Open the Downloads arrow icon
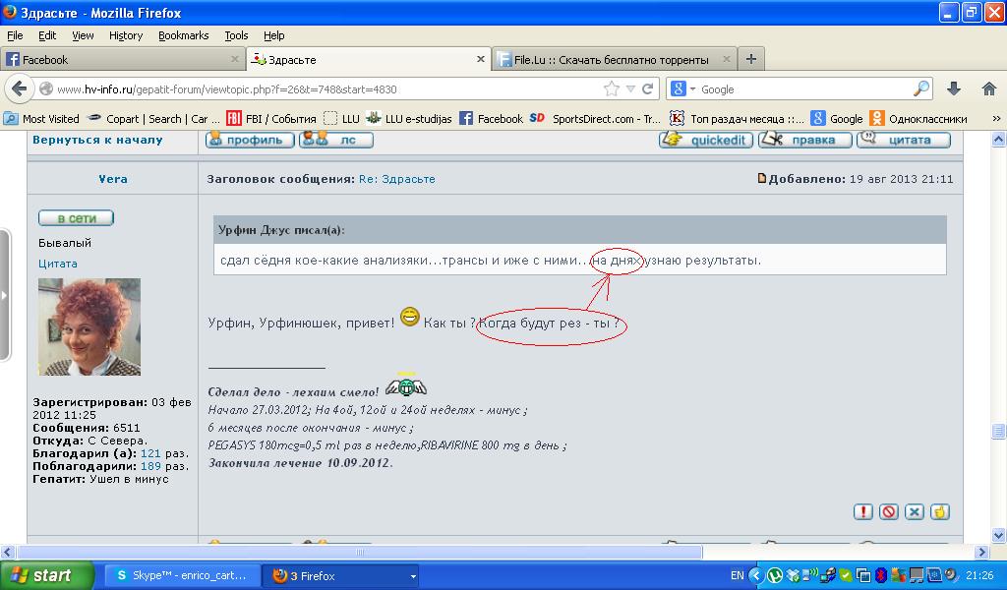Image resolution: width=1007 pixels, height=590 pixels. click(x=954, y=88)
